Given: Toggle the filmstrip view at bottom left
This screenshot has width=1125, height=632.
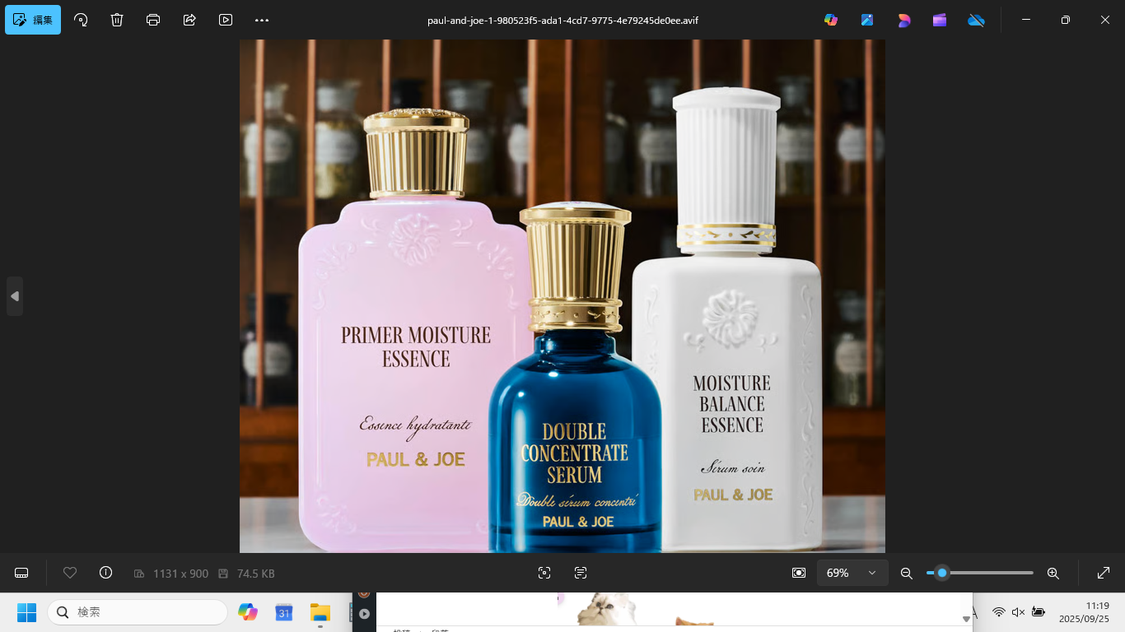Looking at the screenshot, I should pyautogui.click(x=22, y=573).
